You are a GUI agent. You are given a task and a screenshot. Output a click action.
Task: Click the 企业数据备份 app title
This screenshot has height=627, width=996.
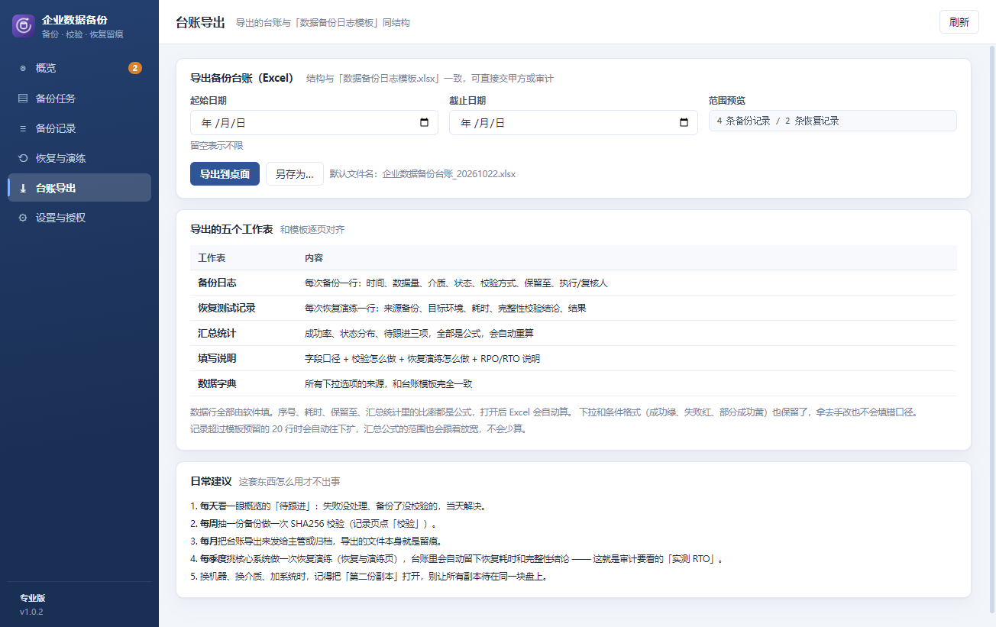click(x=75, y=21)
